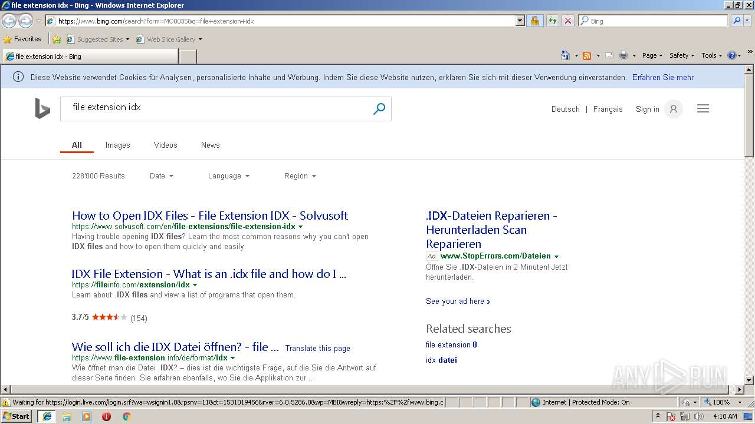Screen dimensions: 755x424
Task: Expand the StopErrors ad URL caret
Action: [556, 256]
